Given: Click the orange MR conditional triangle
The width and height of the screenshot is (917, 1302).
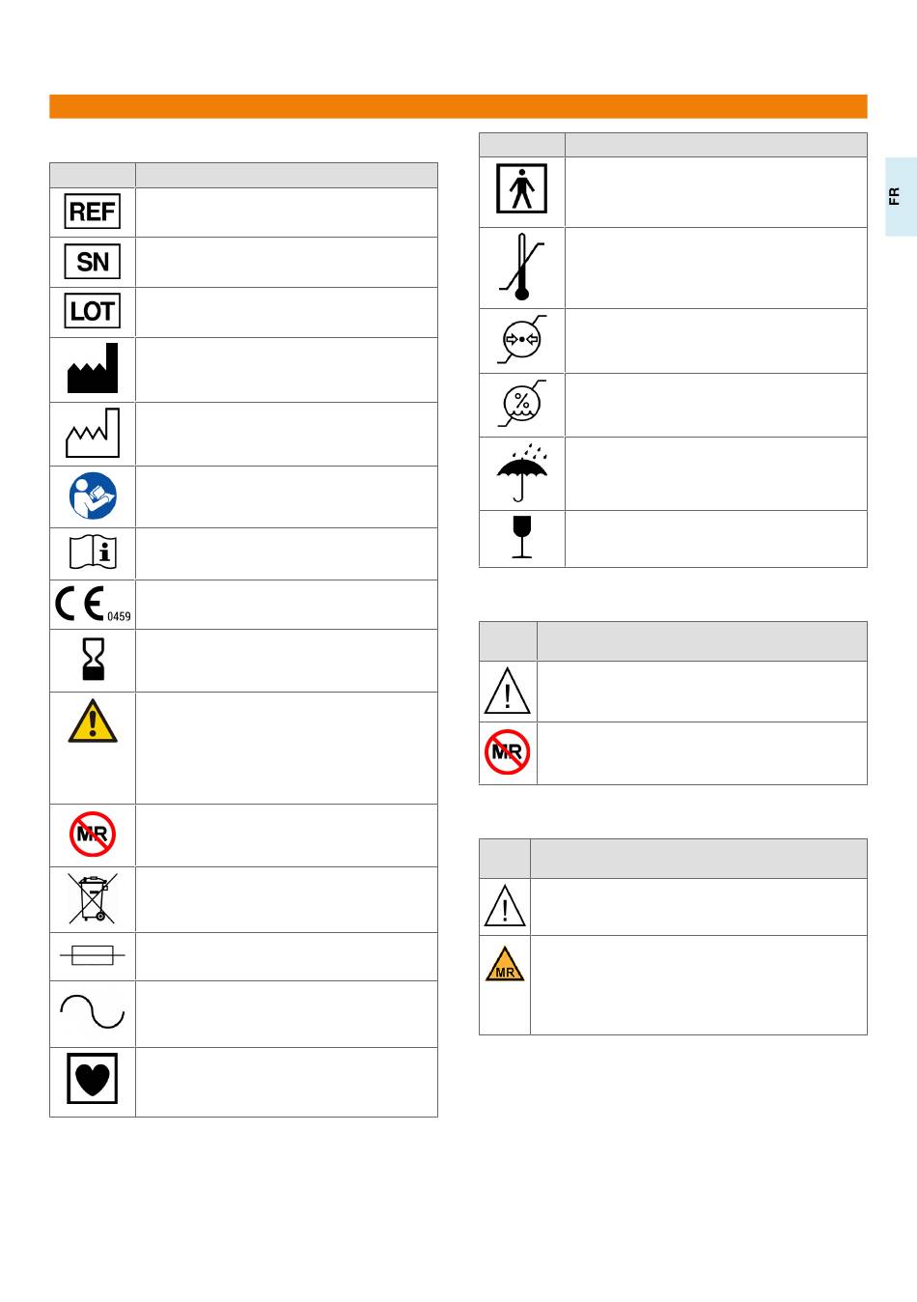Looking at the screenshot, I should pyautogui.click(x=505, y=964).
